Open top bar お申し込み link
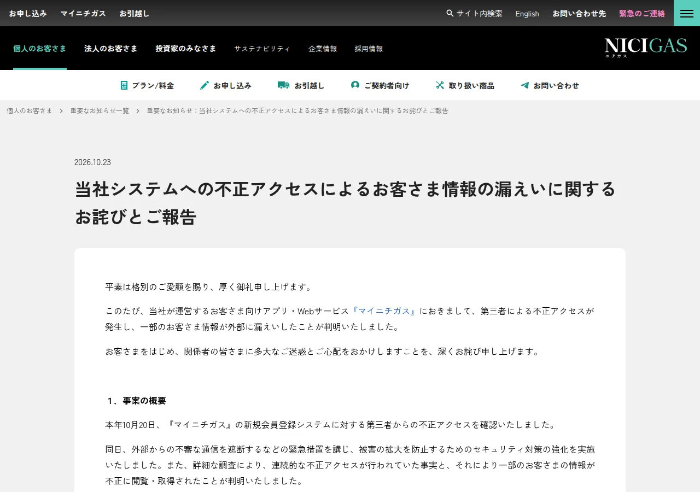 coord(28,13)
